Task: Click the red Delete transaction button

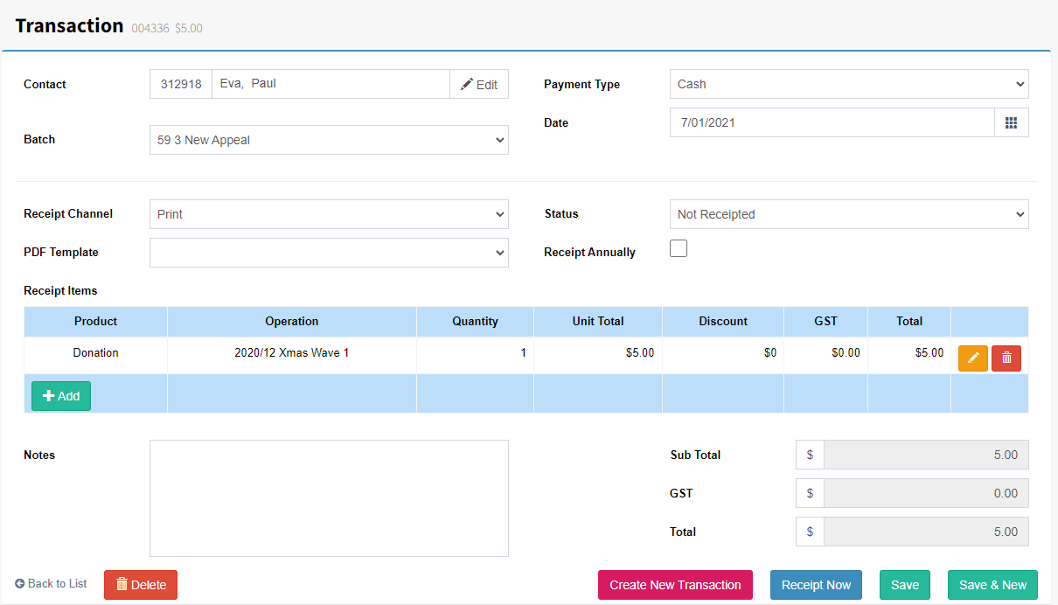Action: [141, 585]
